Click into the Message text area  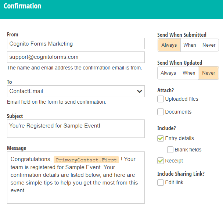tap(76, 178)
